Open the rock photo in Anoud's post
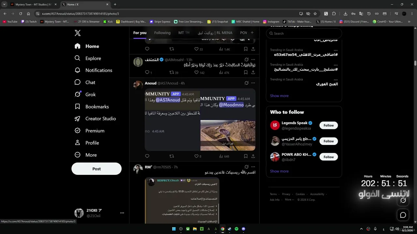417x234 pixels. click(228, 135)
